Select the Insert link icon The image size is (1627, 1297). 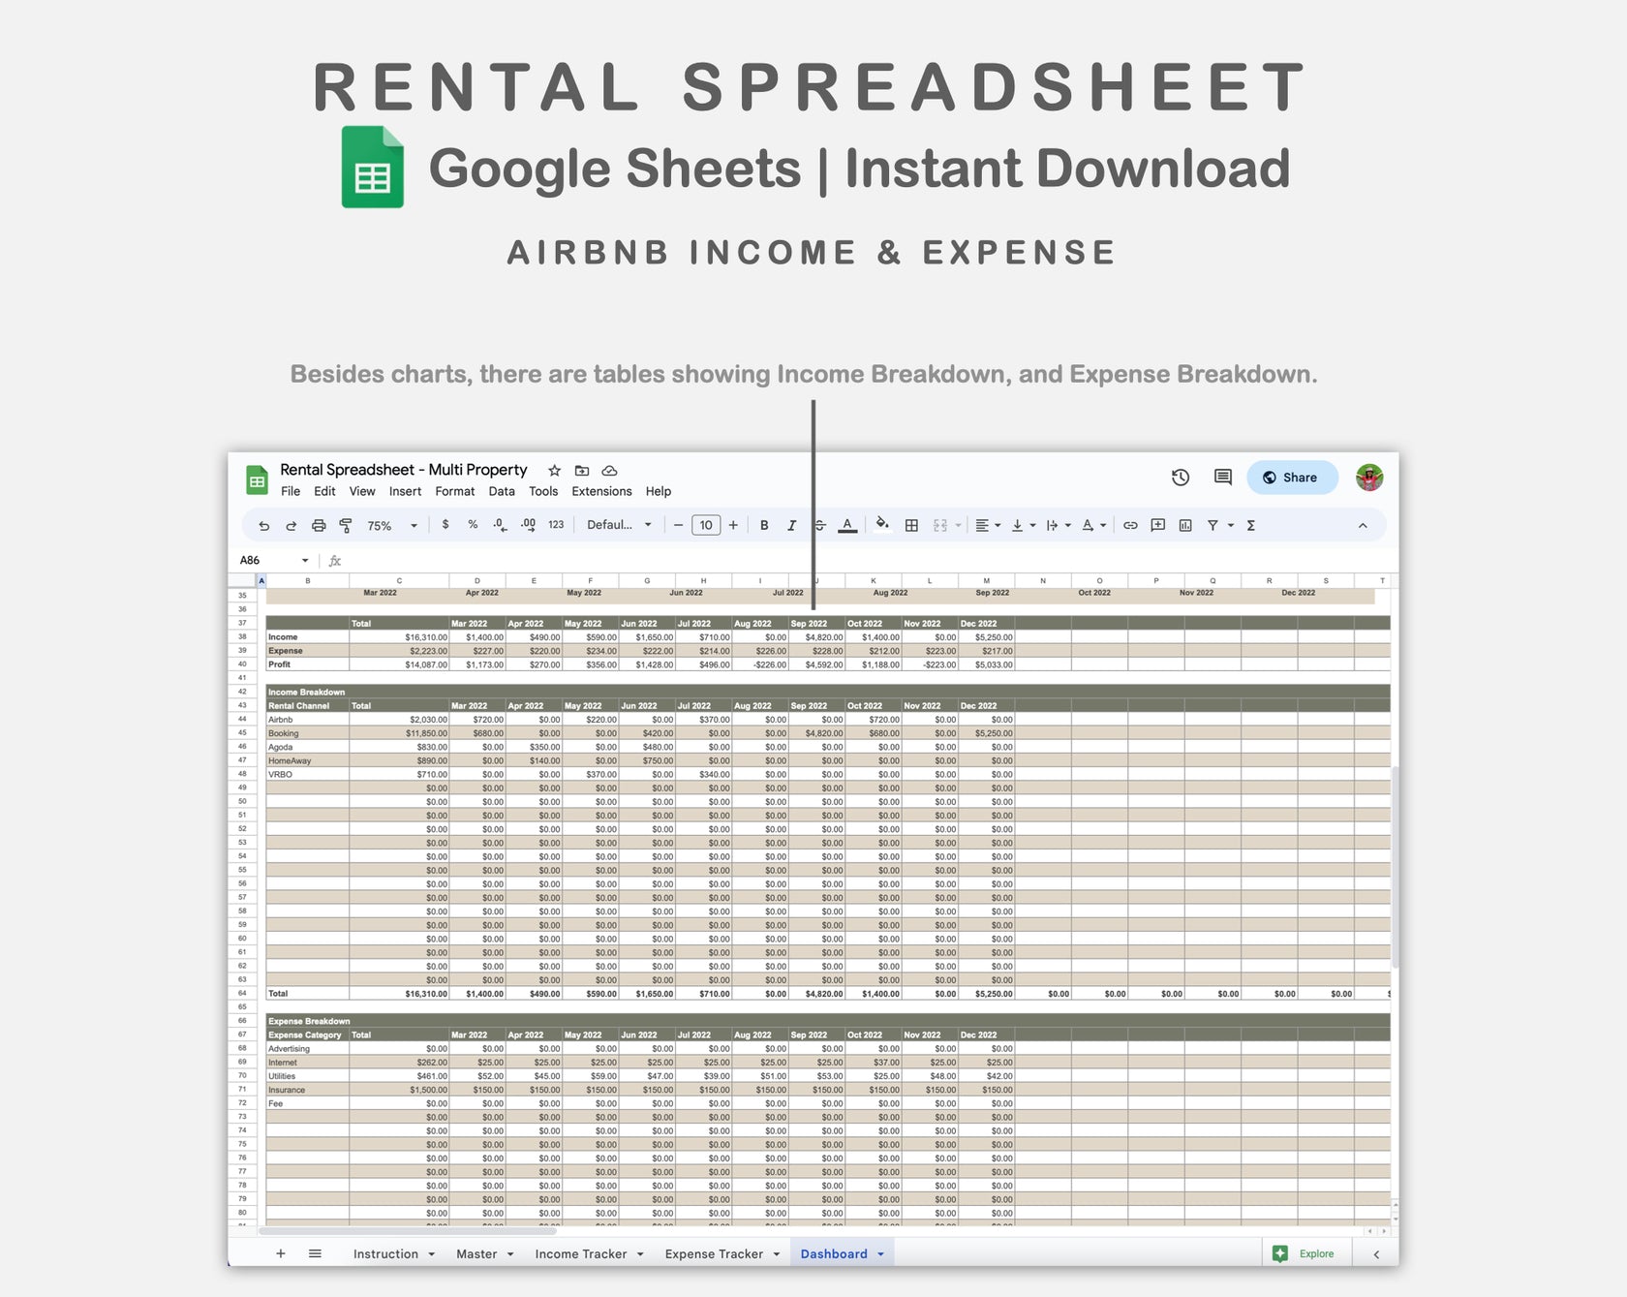(x=1130, y=525)
